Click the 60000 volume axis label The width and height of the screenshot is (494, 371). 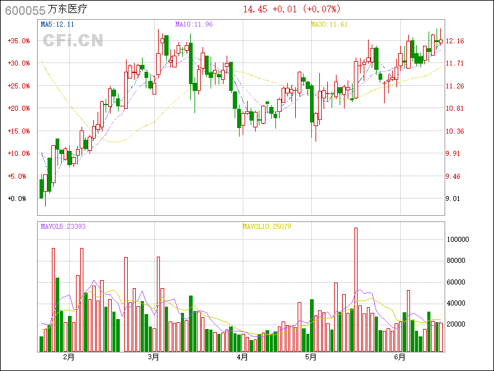(x=456, y=282)
